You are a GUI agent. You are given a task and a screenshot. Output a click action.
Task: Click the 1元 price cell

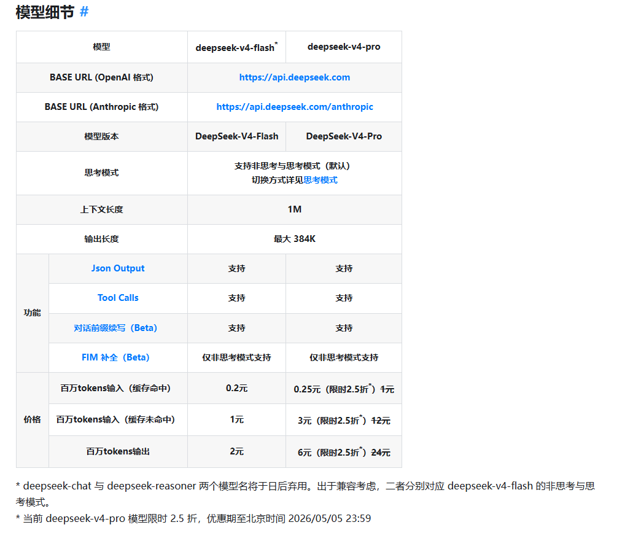[x=237, y=420]
